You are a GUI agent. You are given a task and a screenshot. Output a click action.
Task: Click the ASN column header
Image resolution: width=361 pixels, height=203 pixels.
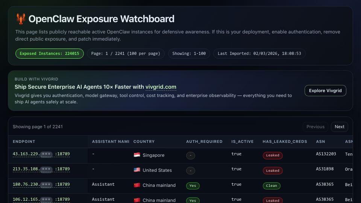click(x=320, y=142)
